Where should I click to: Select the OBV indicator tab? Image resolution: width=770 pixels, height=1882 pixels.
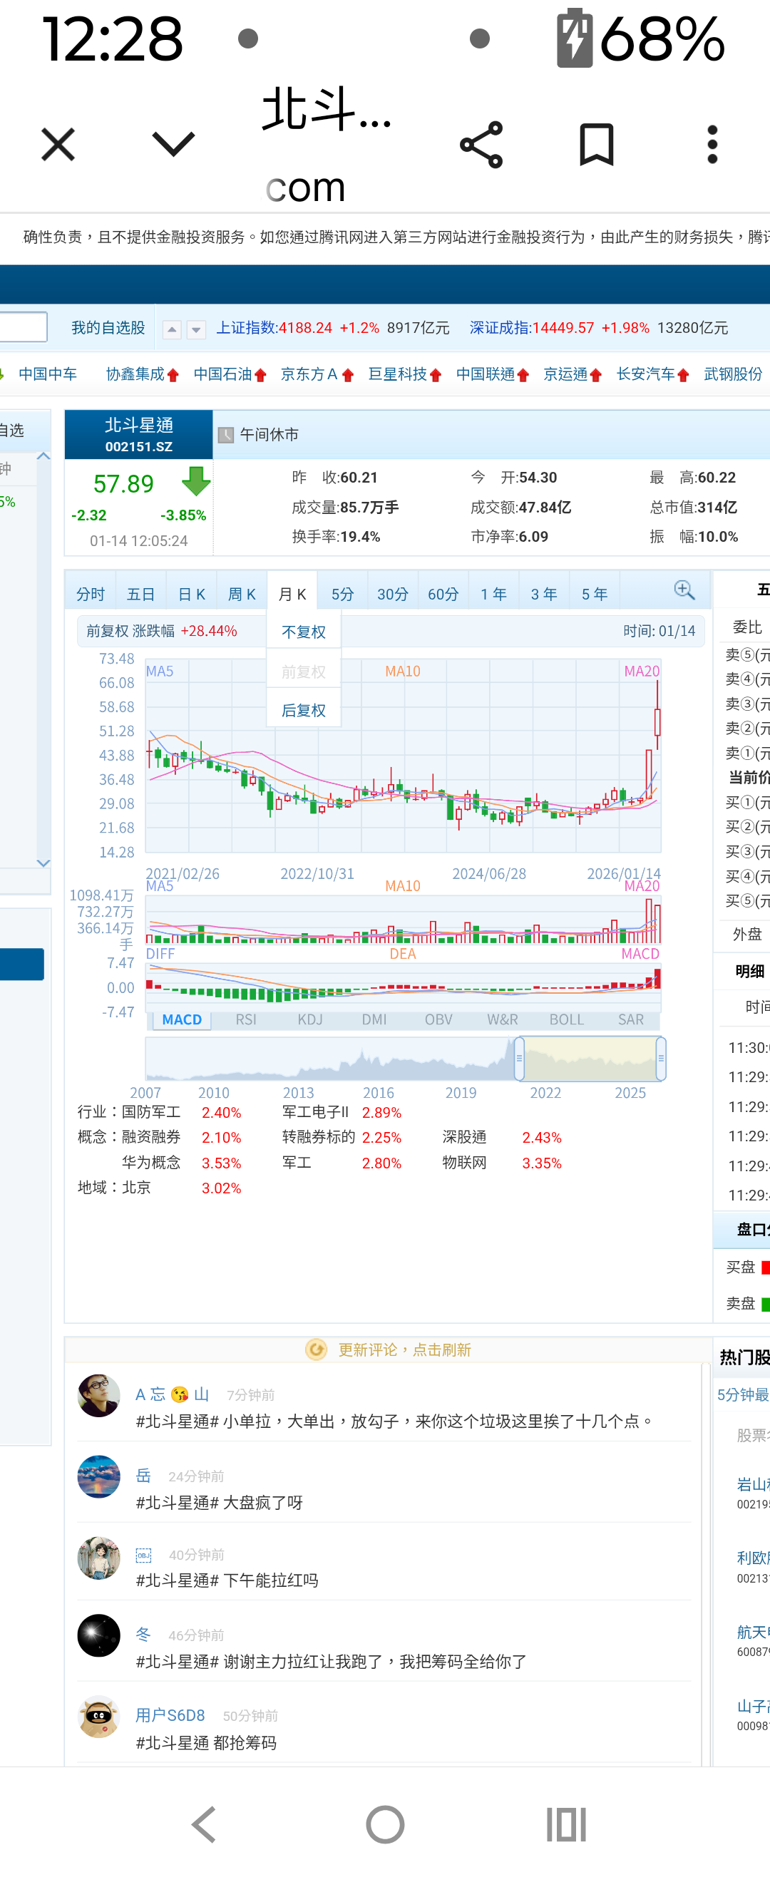point(439,1019)
